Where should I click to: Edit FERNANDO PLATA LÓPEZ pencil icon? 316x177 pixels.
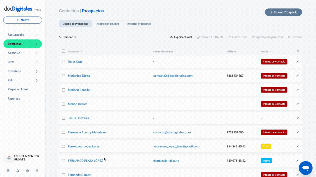point(298,160)
